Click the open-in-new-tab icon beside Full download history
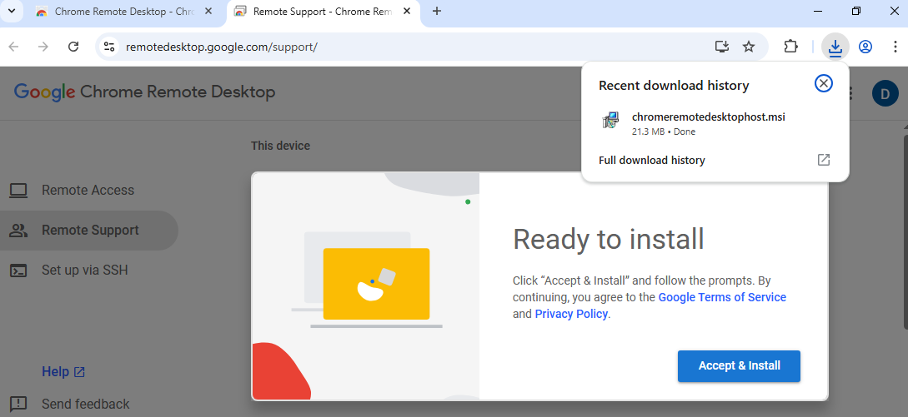The height and width of the screenshot is (417, 908). click(x=823, y=160)
